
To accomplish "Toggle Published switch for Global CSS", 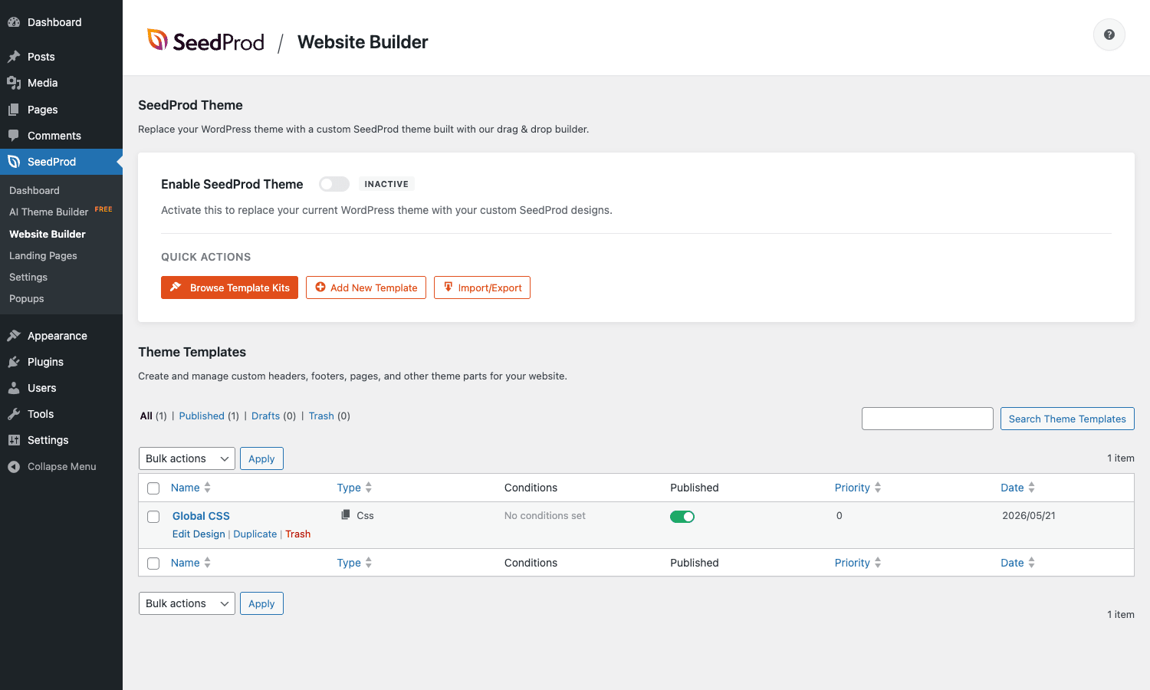I will pyautogui.click(x=682, y=517).
